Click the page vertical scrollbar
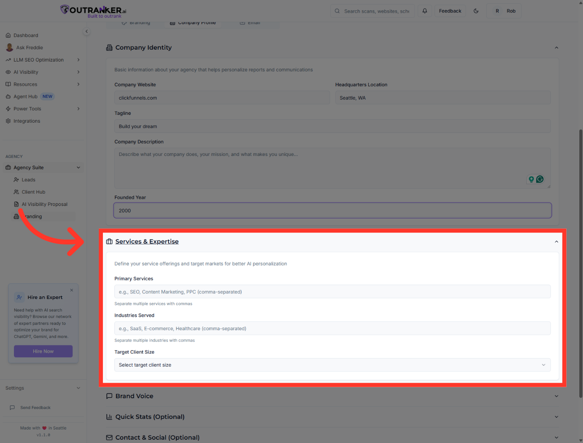The image size is (583, 443). coord(581,264)
